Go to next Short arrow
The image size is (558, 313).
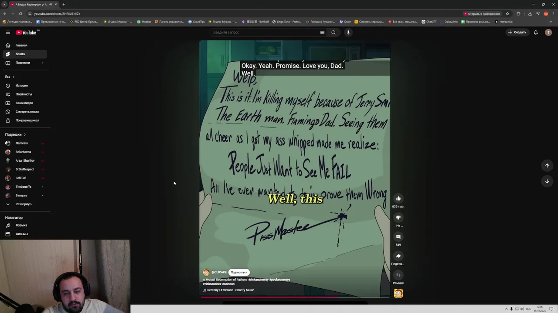(547, 181)
